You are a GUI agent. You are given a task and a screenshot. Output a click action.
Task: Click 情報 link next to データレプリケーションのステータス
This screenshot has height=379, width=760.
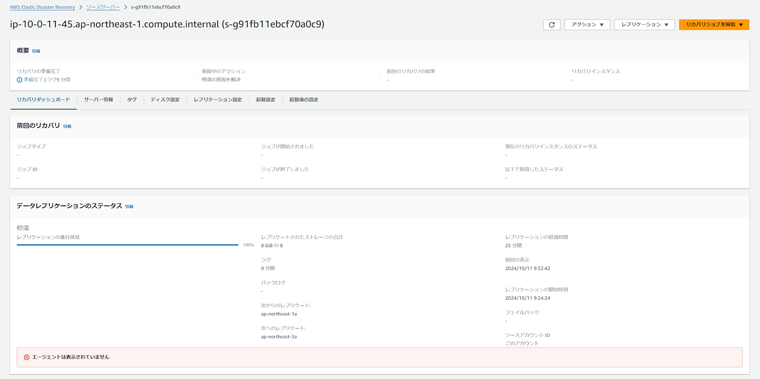pyautogui.click(x=129, y=207)
